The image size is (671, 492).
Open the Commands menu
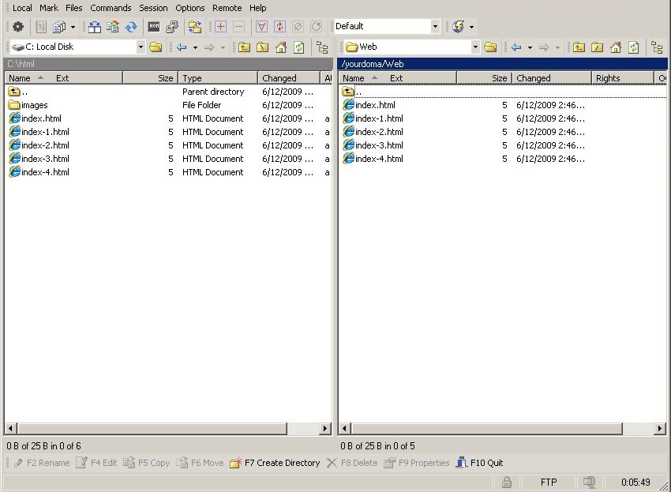coord(111,8)
